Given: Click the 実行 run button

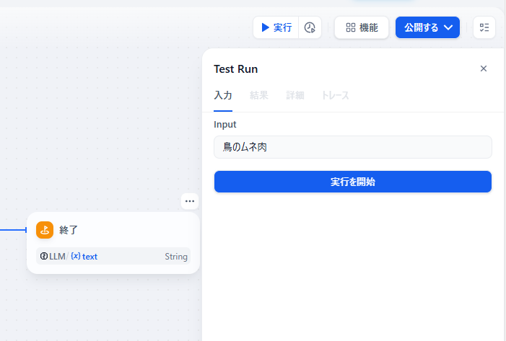Looking at the screenshot, I should coord(276,27).
